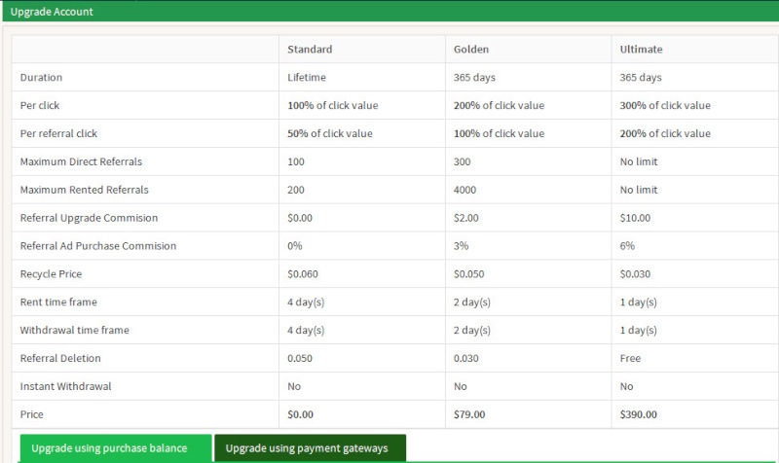Click the Withdrawal time frame label
The width and height of the screenshot is (779, 463).
coord(75,330)
